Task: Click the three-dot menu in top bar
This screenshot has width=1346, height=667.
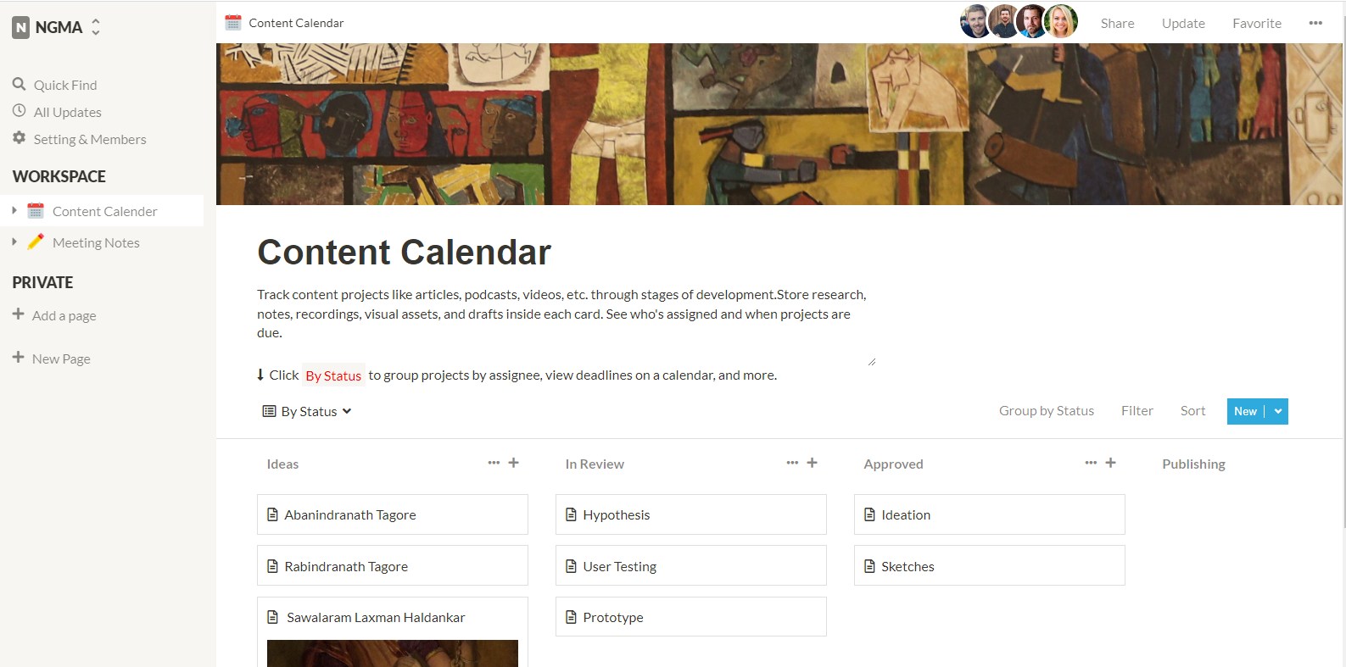Action: pyautogui.click(x=1315, y=23)
